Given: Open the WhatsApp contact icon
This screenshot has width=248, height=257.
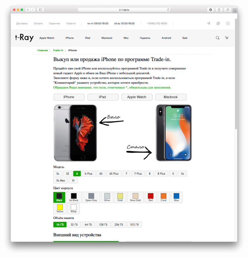Looking at the screenshot, I should [218, 23].
